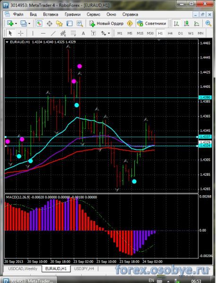The image size is (216, 283).
Task: Expand the profiles dropdown arrow
Action: (x=29, y=24)
